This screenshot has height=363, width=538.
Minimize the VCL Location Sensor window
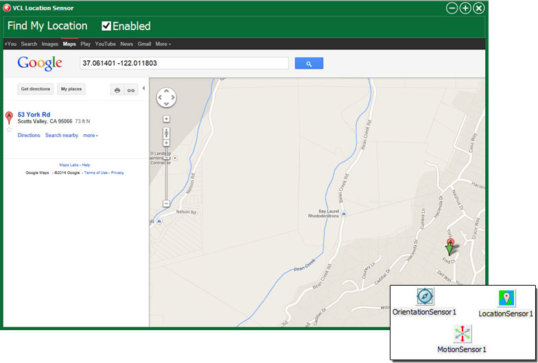click(452, 8)
